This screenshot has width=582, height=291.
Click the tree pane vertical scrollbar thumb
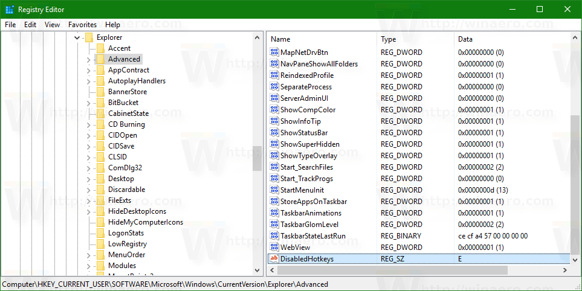257,159
